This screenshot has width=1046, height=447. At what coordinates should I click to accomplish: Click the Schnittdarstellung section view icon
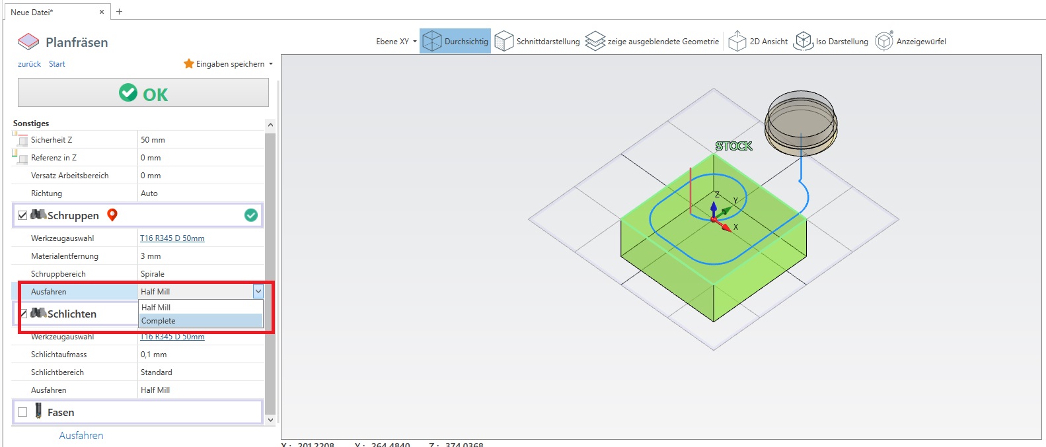click(504, 41)
